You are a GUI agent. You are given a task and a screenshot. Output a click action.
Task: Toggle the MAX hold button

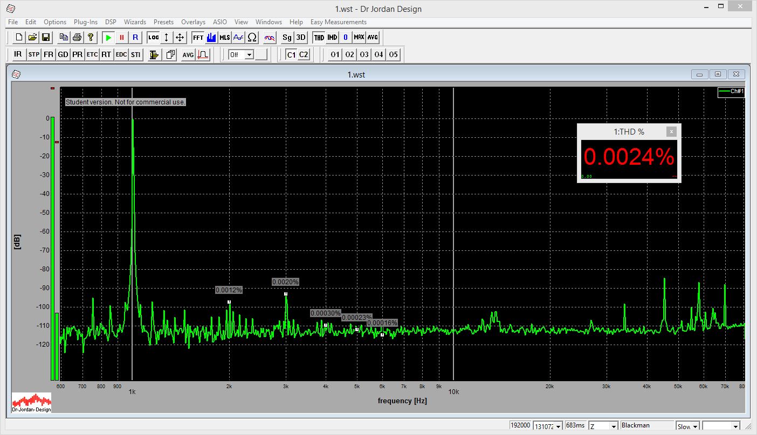coord(359,37)
